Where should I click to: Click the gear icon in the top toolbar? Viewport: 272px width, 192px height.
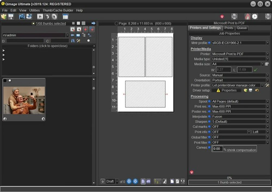tap(54, 17)
